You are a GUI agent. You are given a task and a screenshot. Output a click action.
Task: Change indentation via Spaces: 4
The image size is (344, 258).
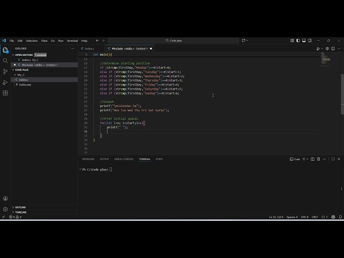(x=292, y=217)
